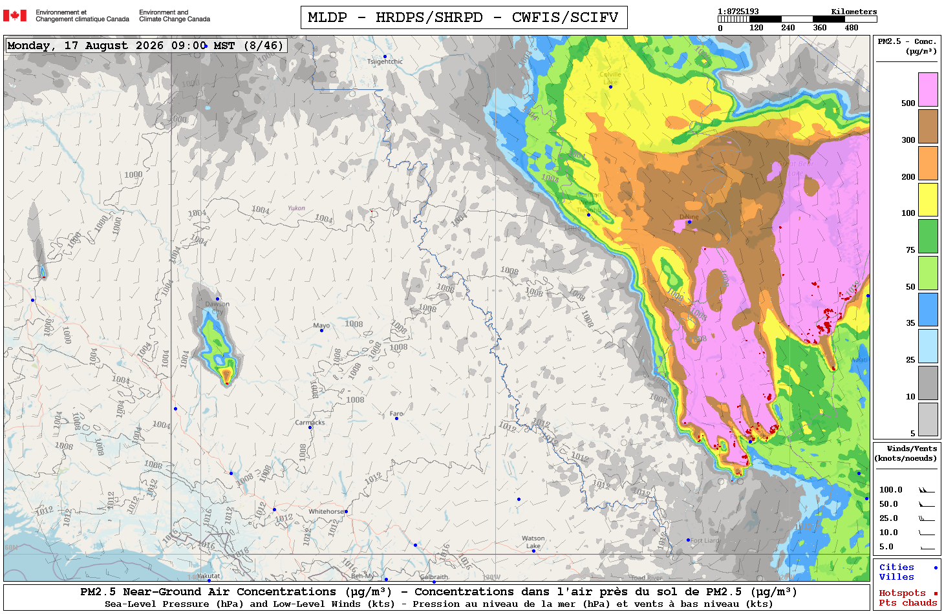Click the blue 35–50 legend swatch

(928, 310)
